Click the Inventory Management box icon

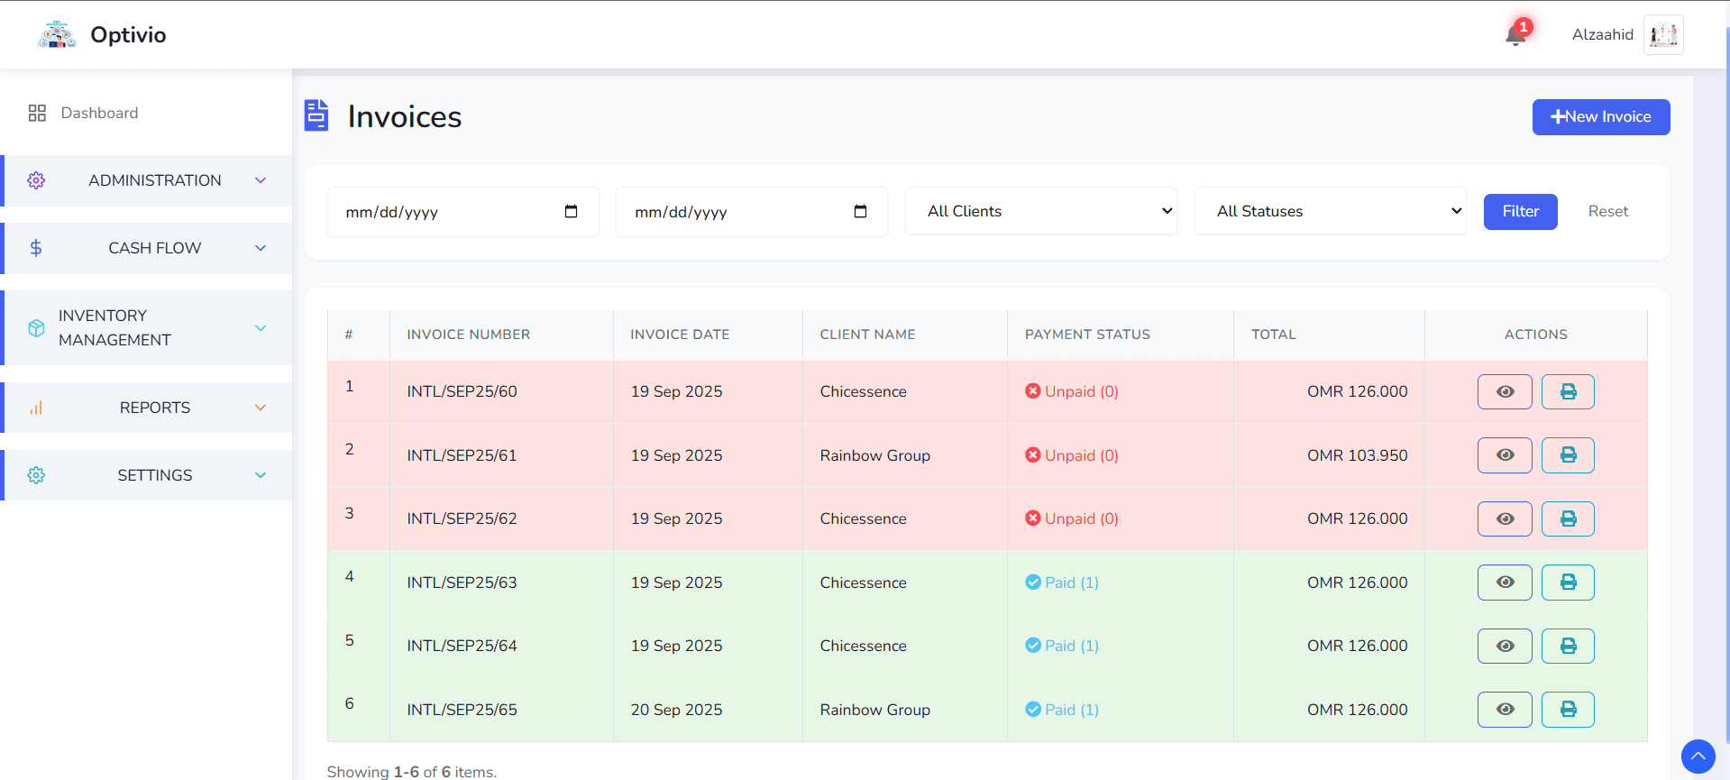tap(36, 328)
